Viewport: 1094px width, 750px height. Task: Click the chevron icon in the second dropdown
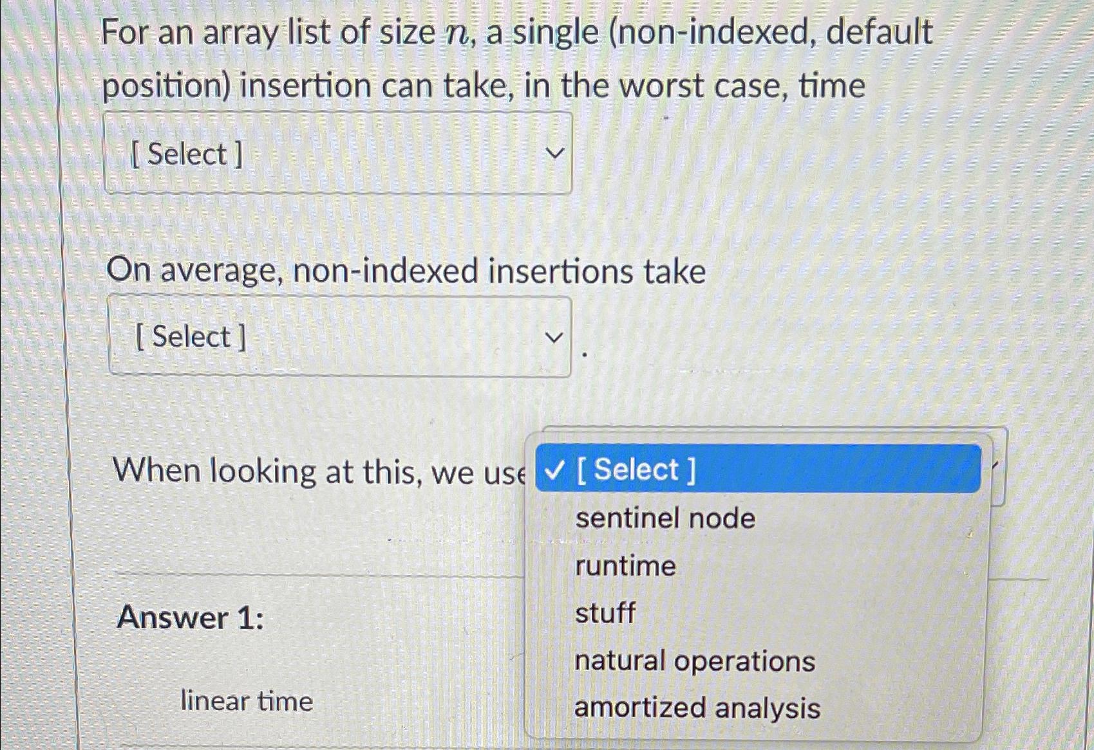pyautogui.click(x=554, y=336)
